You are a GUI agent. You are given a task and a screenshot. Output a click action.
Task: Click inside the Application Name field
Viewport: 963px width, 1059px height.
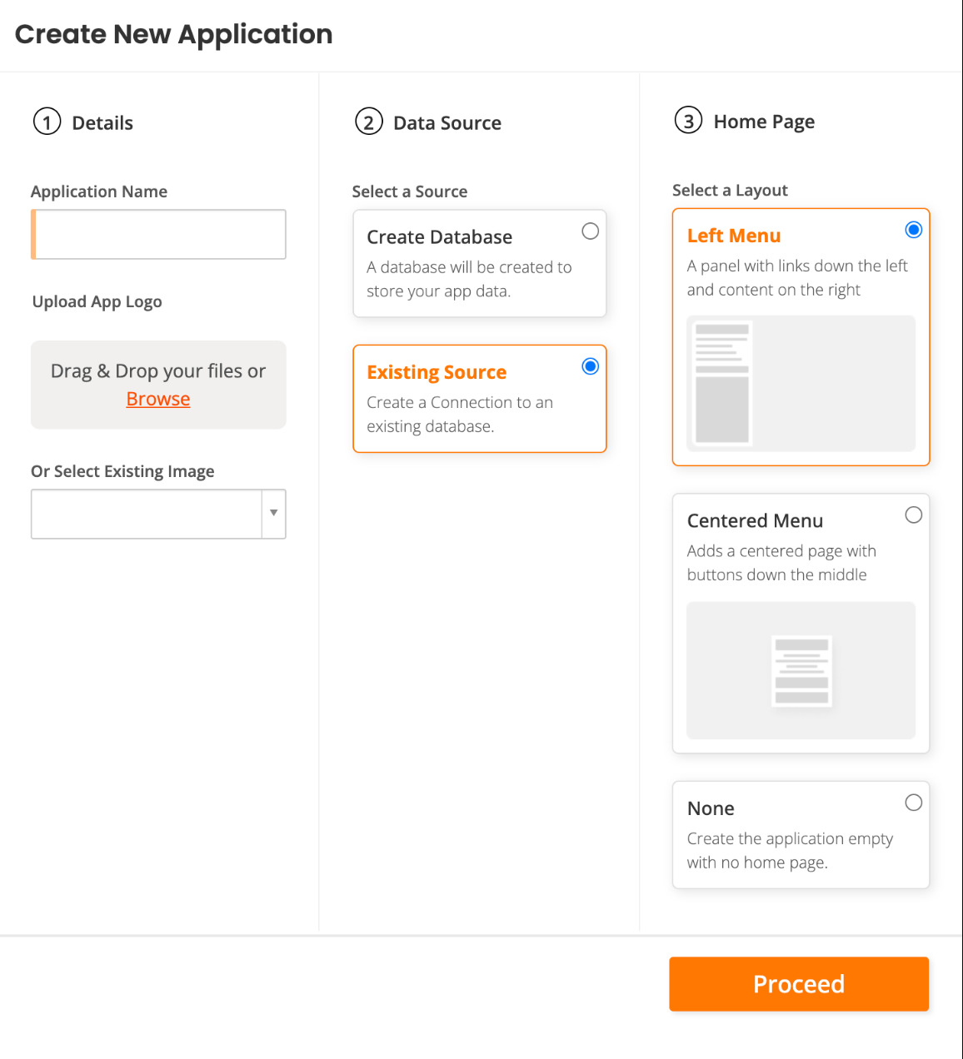[158, 234]
